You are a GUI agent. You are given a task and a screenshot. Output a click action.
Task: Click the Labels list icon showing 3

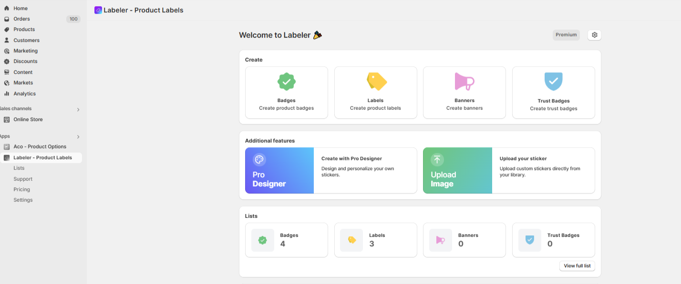click(x=351, y=240)
